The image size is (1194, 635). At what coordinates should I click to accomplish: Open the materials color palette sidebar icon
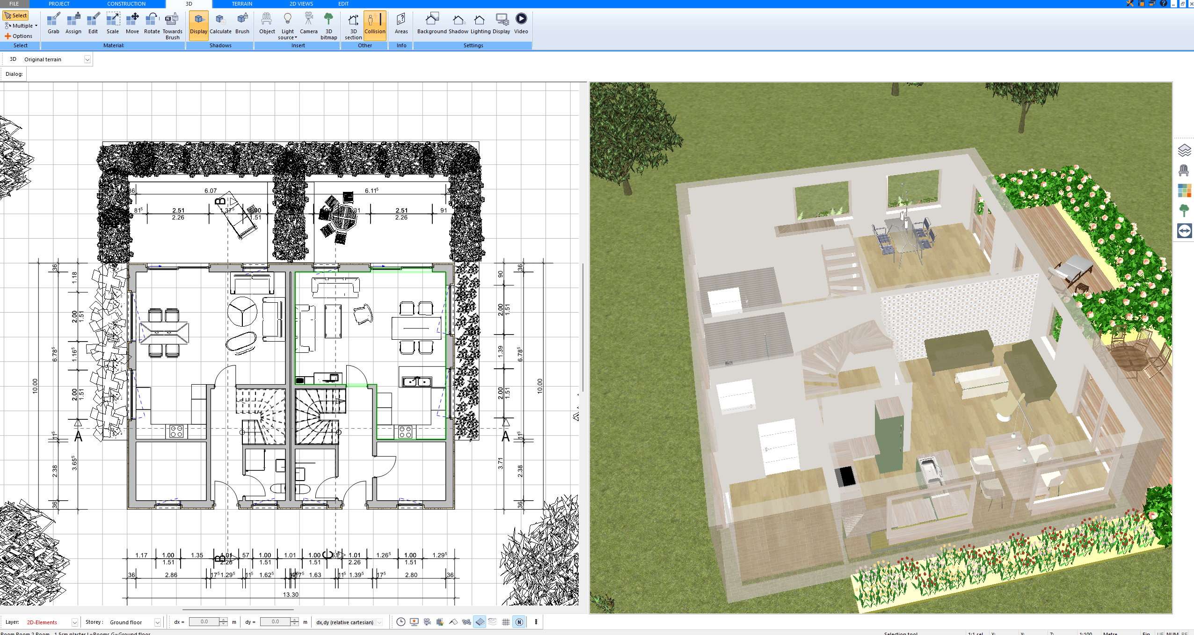click(x=1184, y=190)
